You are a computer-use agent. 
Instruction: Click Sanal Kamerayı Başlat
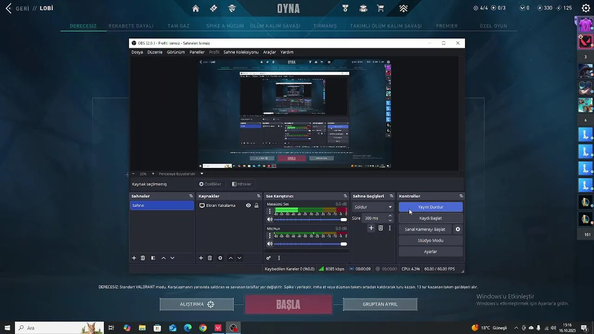tap(425, 229)
